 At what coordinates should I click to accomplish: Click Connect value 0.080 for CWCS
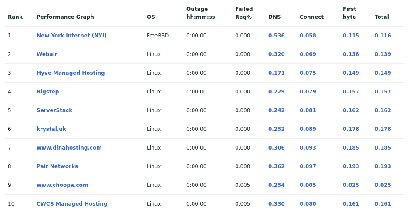[308, 203]
